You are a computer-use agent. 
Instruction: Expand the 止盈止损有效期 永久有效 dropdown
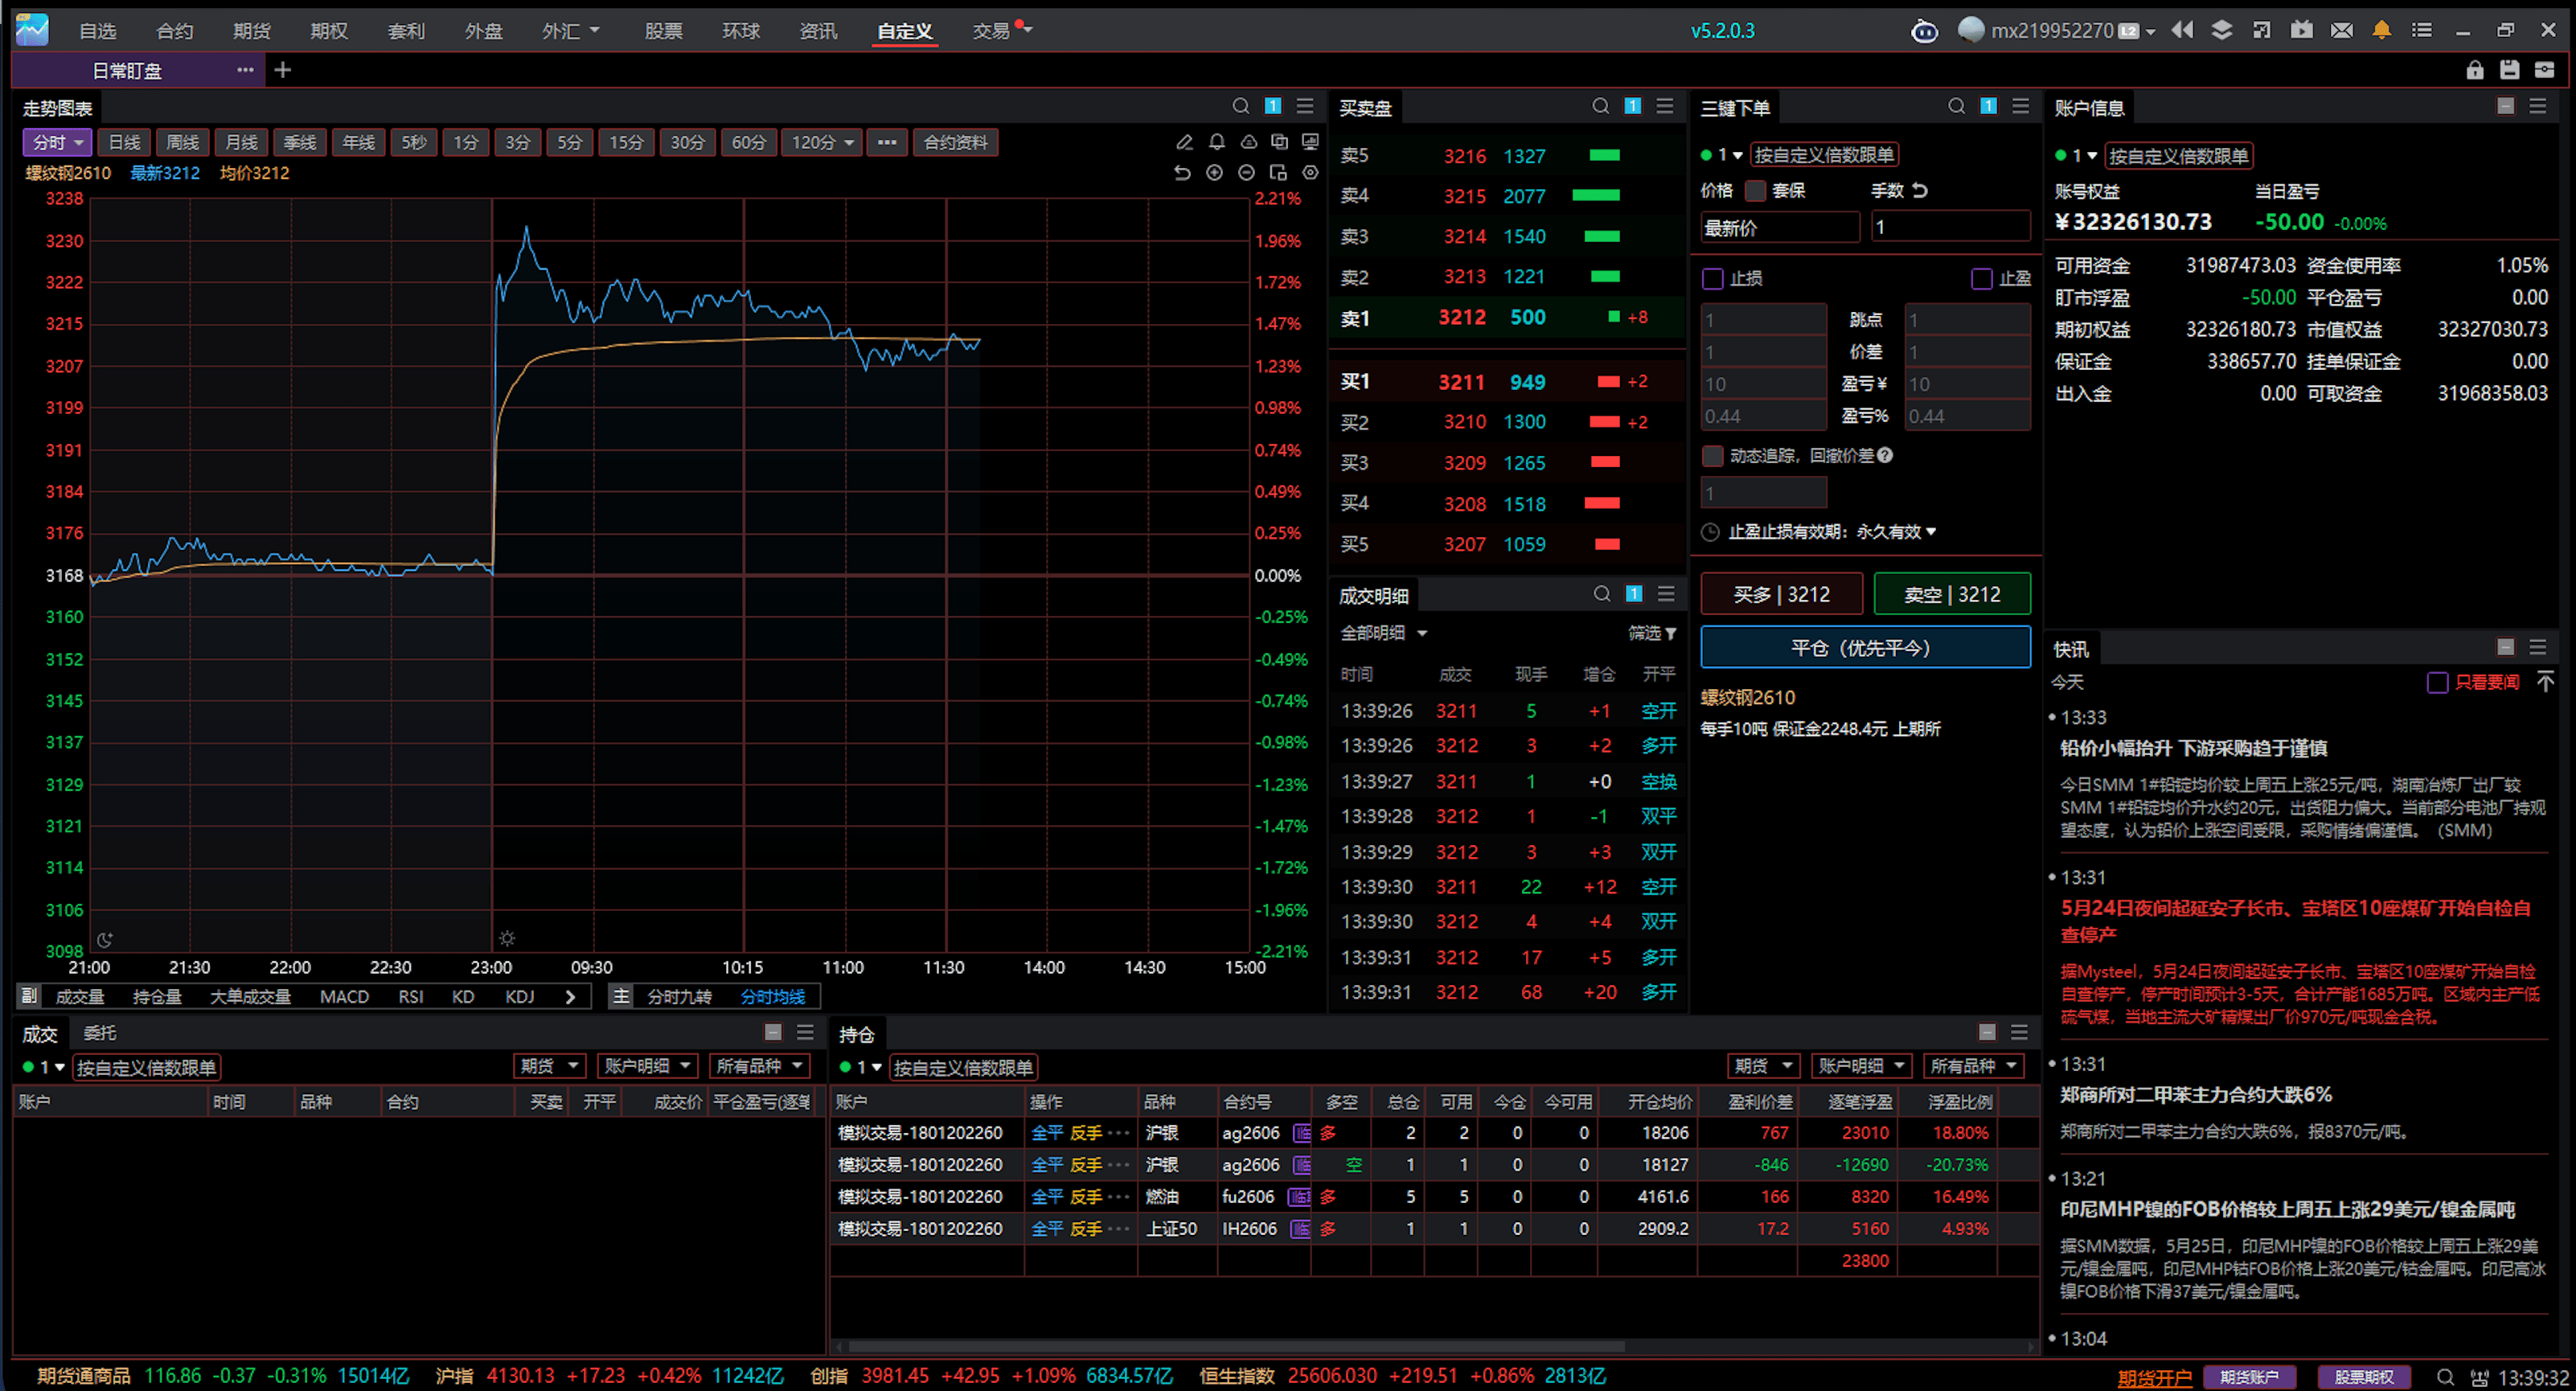coord(1896,532)
